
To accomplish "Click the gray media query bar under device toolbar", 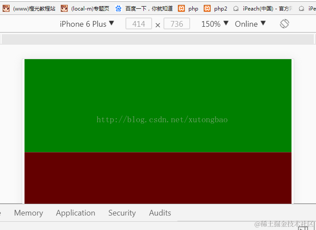I will click(x=158, y=39).
